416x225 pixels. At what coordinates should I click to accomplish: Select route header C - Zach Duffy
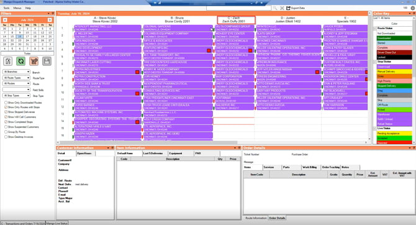point(233,20)
